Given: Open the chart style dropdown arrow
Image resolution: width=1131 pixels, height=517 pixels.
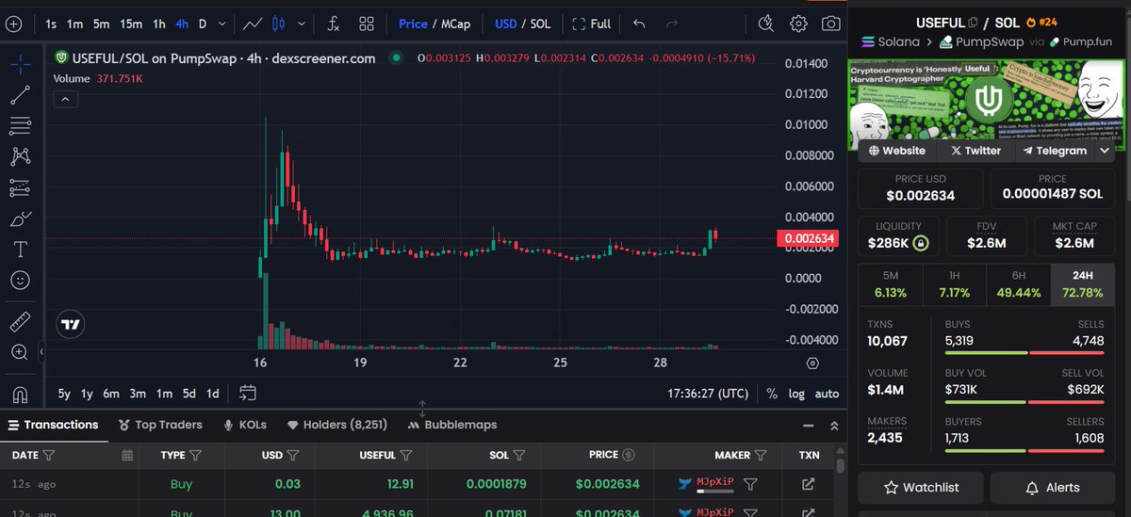Looking at the screenshot, I should tap(302, 24).
